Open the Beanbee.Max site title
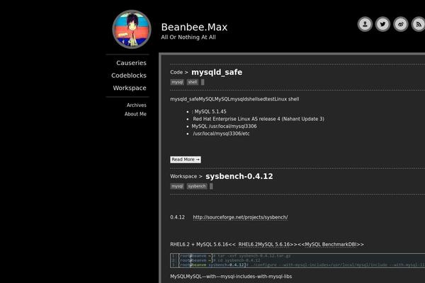This screenshot has width=425, height=283. click(194, 27)
